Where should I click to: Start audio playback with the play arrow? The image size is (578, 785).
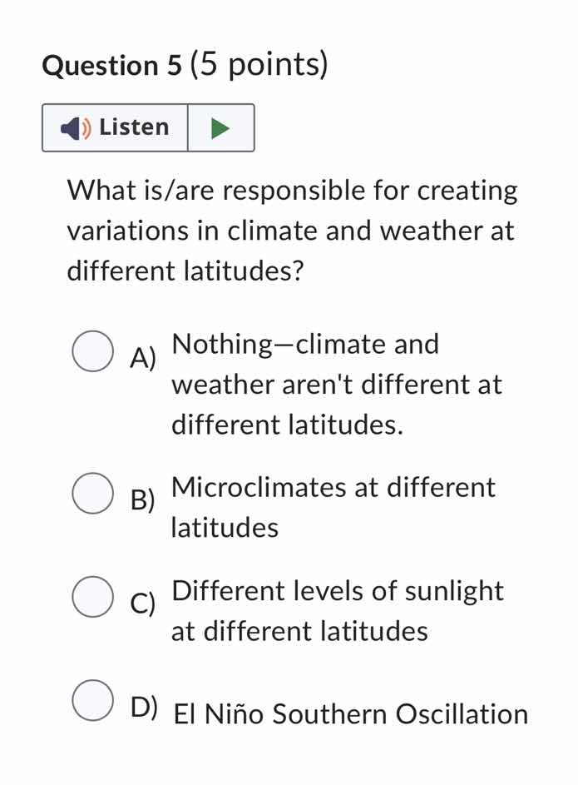(x=220, y=127)
